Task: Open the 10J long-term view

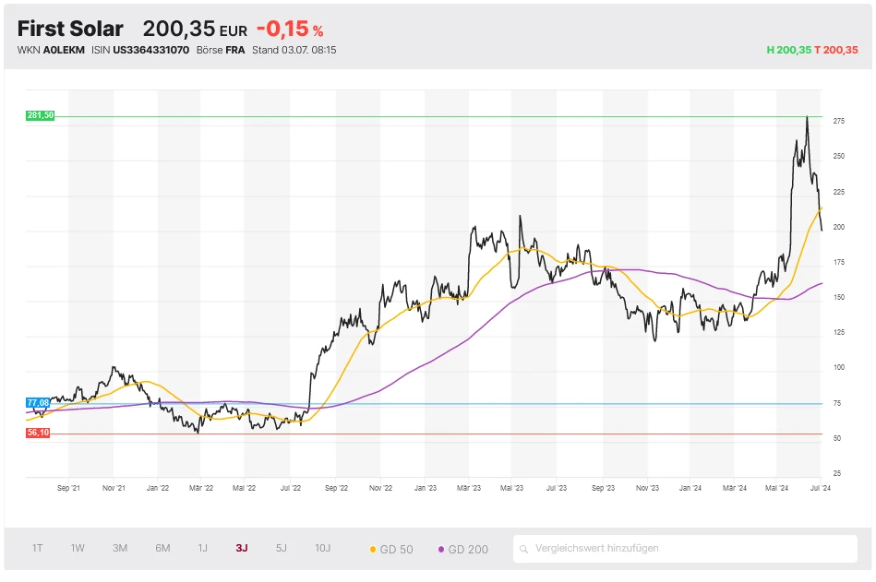Action: pyautogui.click(x=322, y=548)
